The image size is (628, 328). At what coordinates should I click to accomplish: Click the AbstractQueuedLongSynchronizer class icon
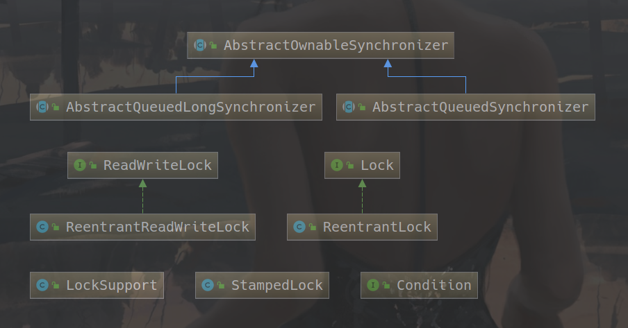coord(42,107)
